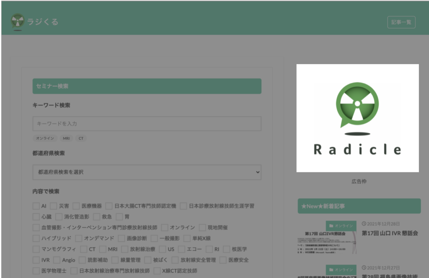Click the 第17回 山口IVR懇話会 article thumbnail
Viewport: 429px width, 278px height.
[327, 237]
